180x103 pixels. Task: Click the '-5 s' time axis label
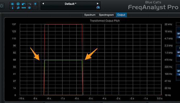[x=91, y=99]
